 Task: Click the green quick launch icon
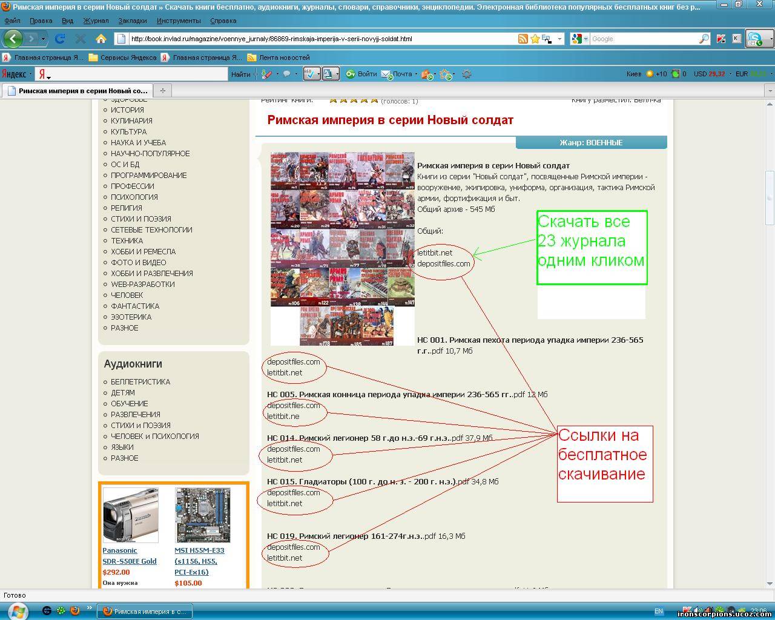coord(61,610)
